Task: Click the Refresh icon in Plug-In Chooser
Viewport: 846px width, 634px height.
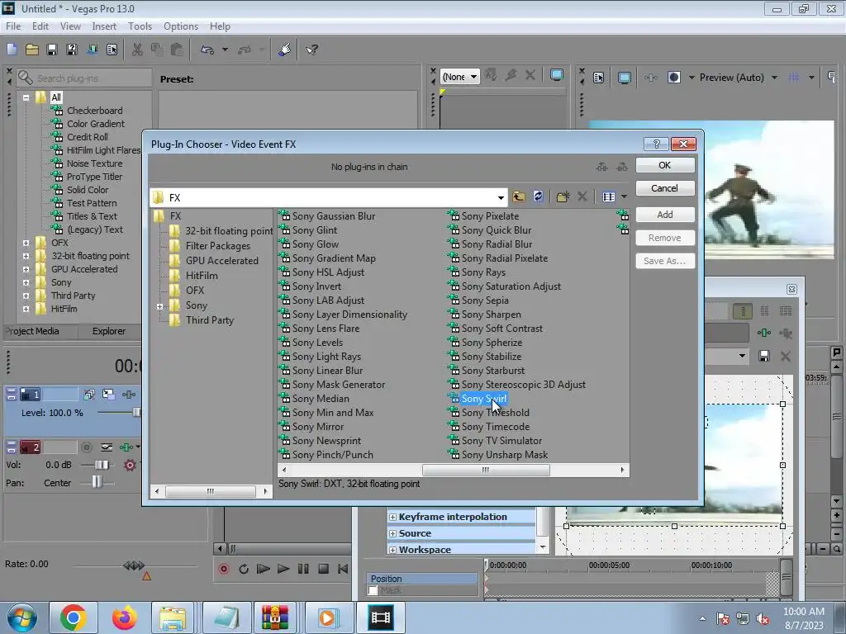Action: (x=538, y=196)
